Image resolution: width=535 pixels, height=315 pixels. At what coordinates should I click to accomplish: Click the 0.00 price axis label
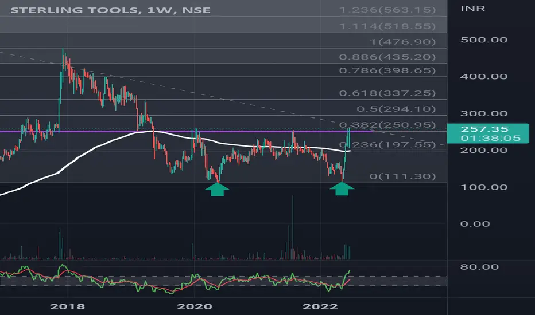(x=475, y=224)
